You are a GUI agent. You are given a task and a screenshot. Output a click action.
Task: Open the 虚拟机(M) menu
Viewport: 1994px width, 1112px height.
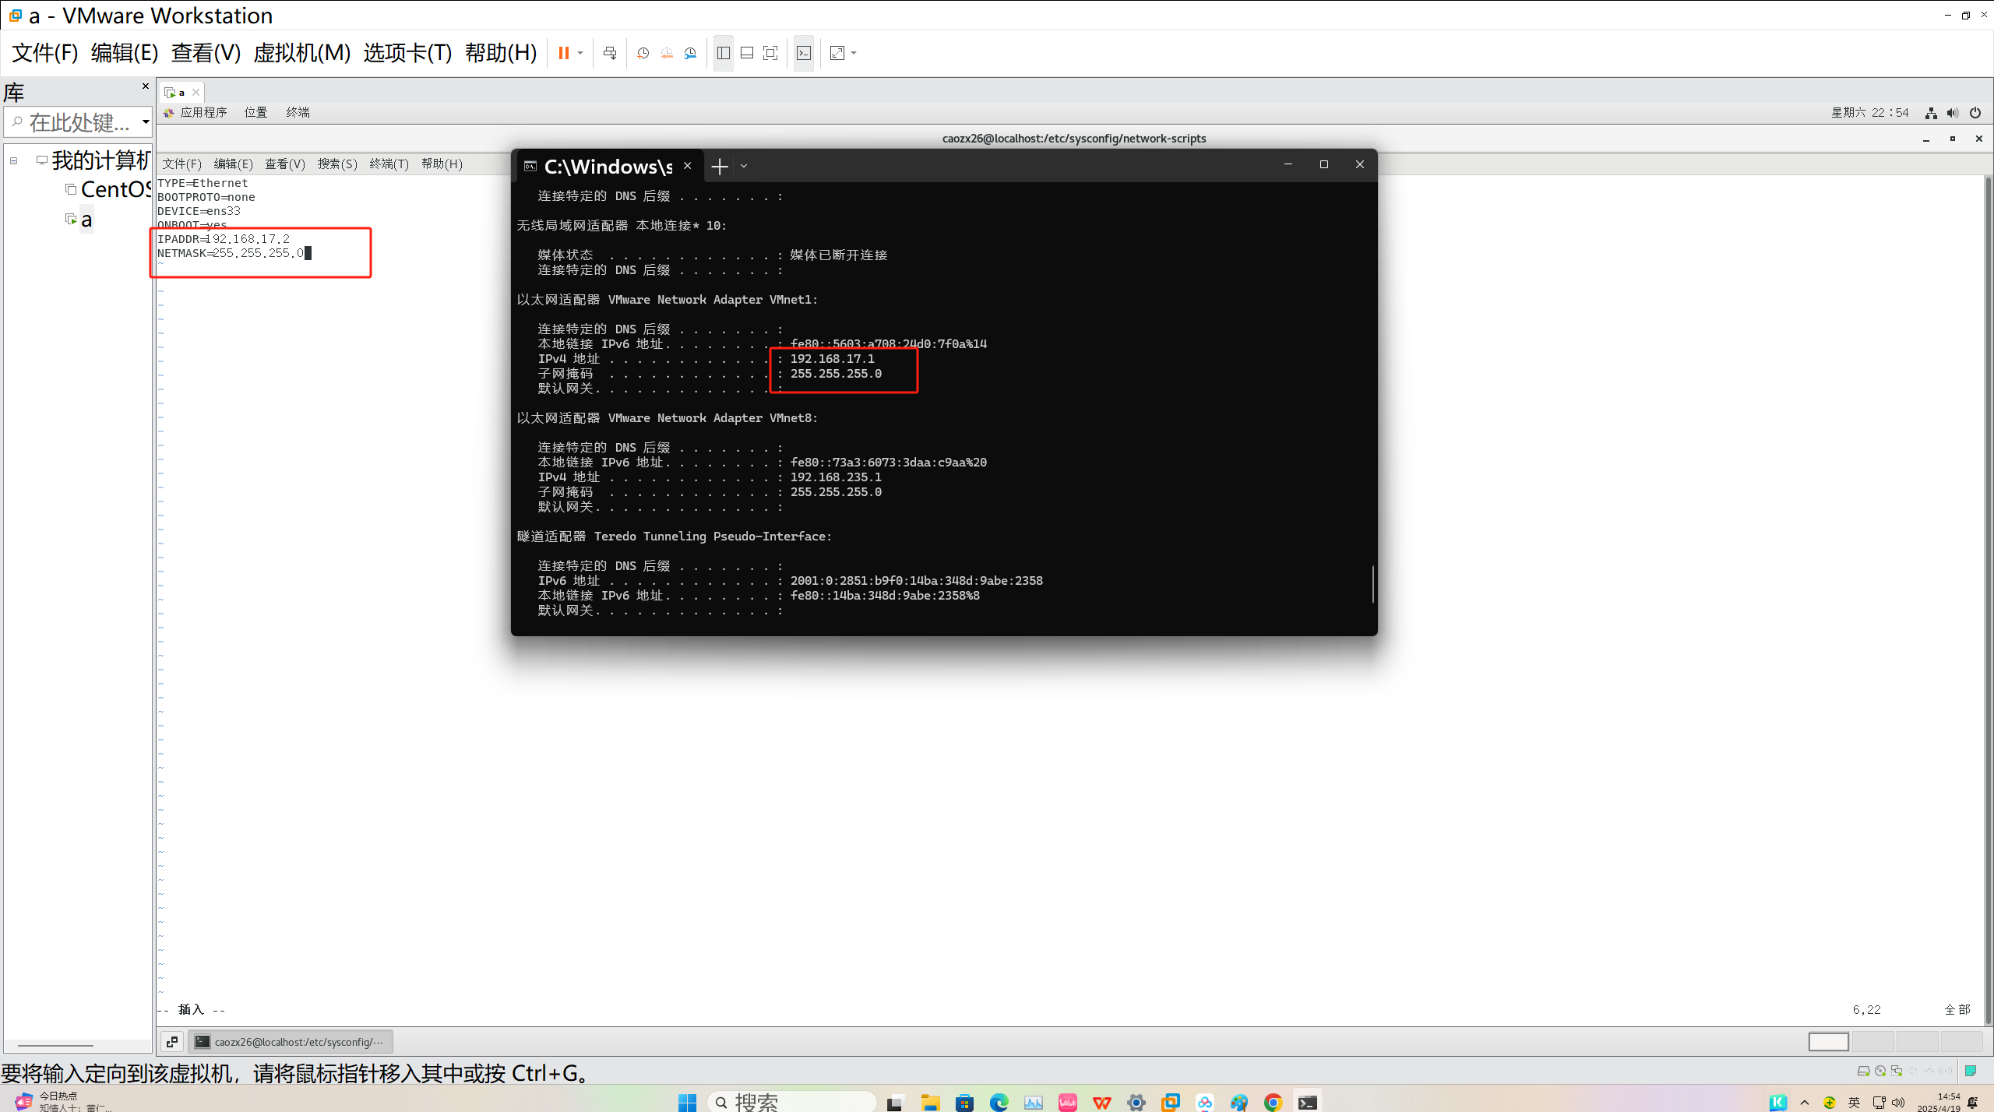tap(301, 53)
